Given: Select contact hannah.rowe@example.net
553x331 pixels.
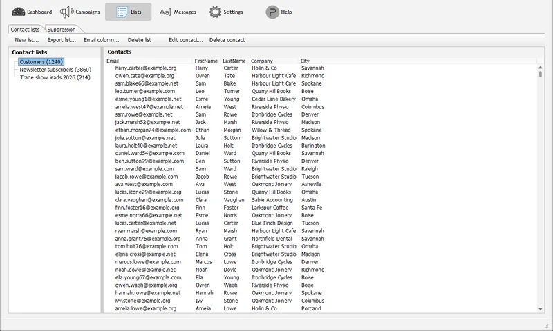Looking at the screenshot, I should click(x=148, y=292).
